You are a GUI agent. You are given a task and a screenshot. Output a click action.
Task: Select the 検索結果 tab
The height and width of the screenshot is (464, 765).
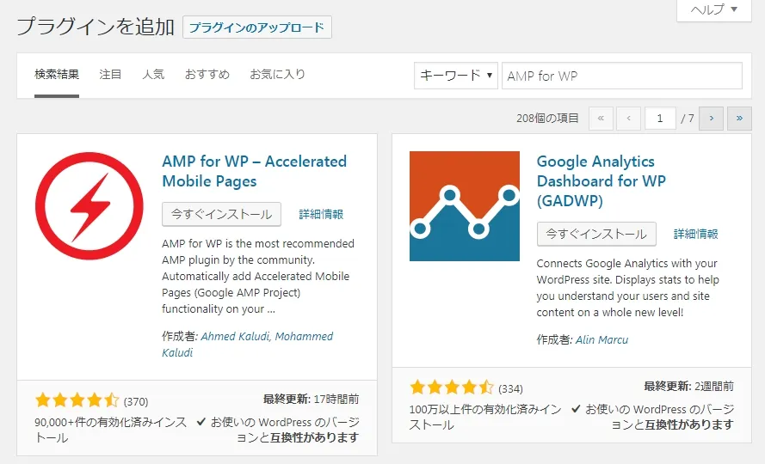57,75
